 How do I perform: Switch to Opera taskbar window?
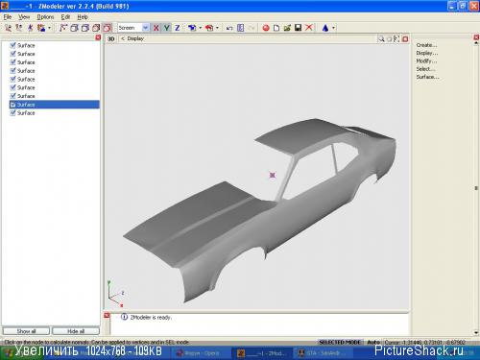(202, 353)
